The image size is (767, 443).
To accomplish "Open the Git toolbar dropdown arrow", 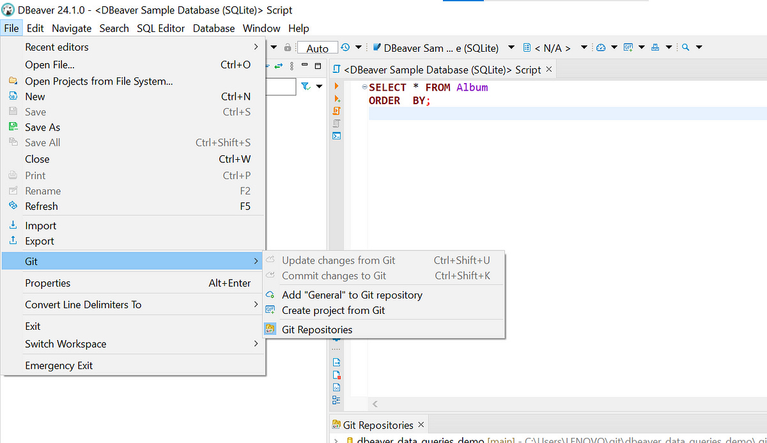I will click(x=642, y=47).
